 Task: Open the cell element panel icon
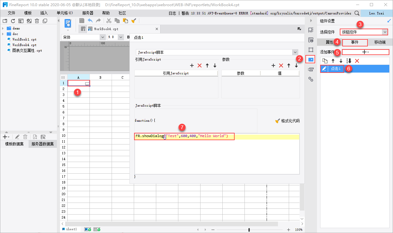click(311, 30)
